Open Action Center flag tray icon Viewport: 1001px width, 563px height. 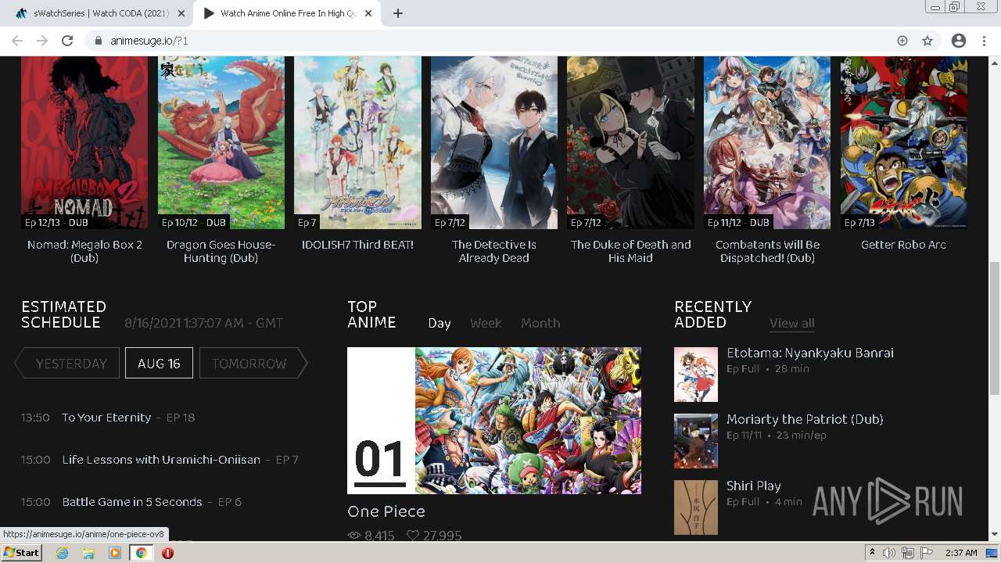pyautogui.click(x=927, y=553)
